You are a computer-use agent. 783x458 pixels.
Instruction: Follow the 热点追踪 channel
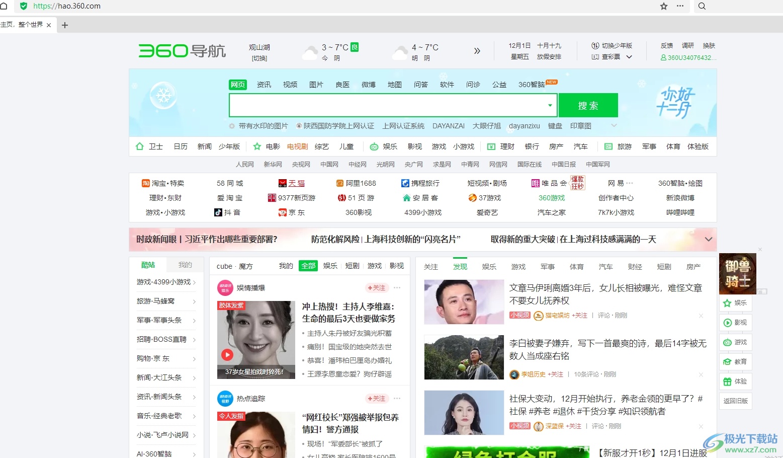coord(377,399)
